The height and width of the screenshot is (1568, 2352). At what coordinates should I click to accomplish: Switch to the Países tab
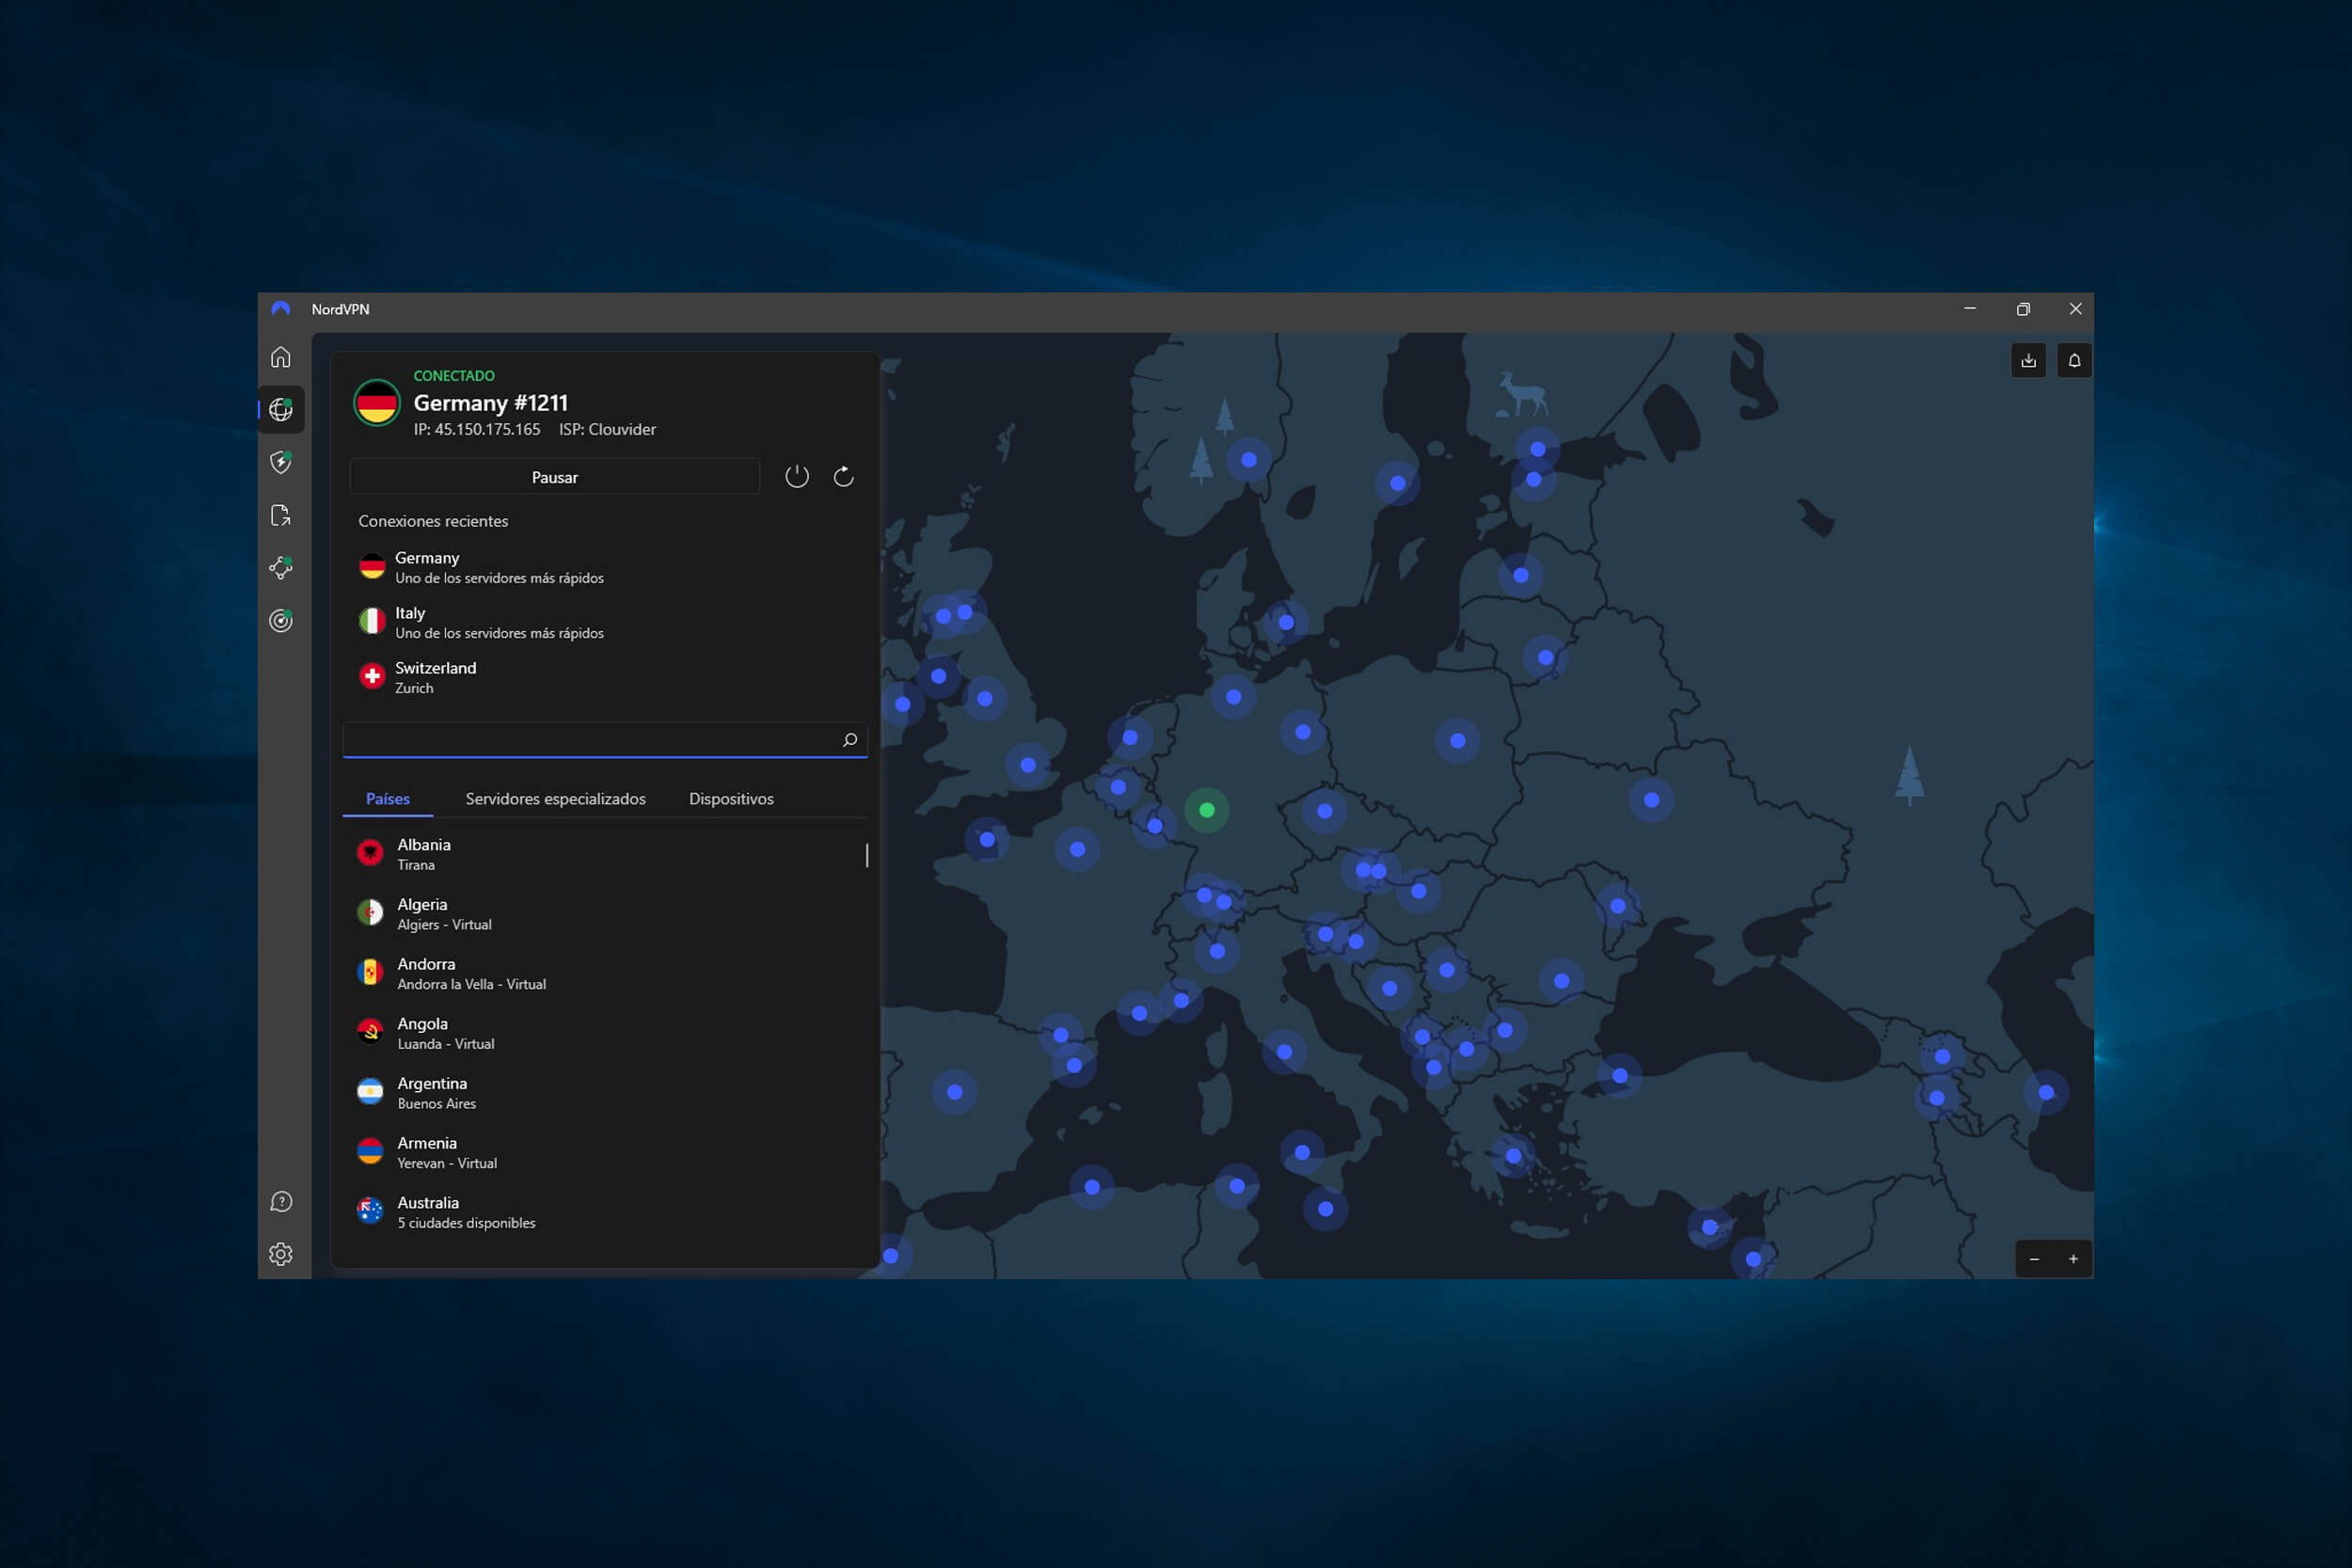(388, 799)
